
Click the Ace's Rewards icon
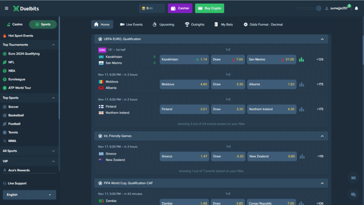[5, 170]
